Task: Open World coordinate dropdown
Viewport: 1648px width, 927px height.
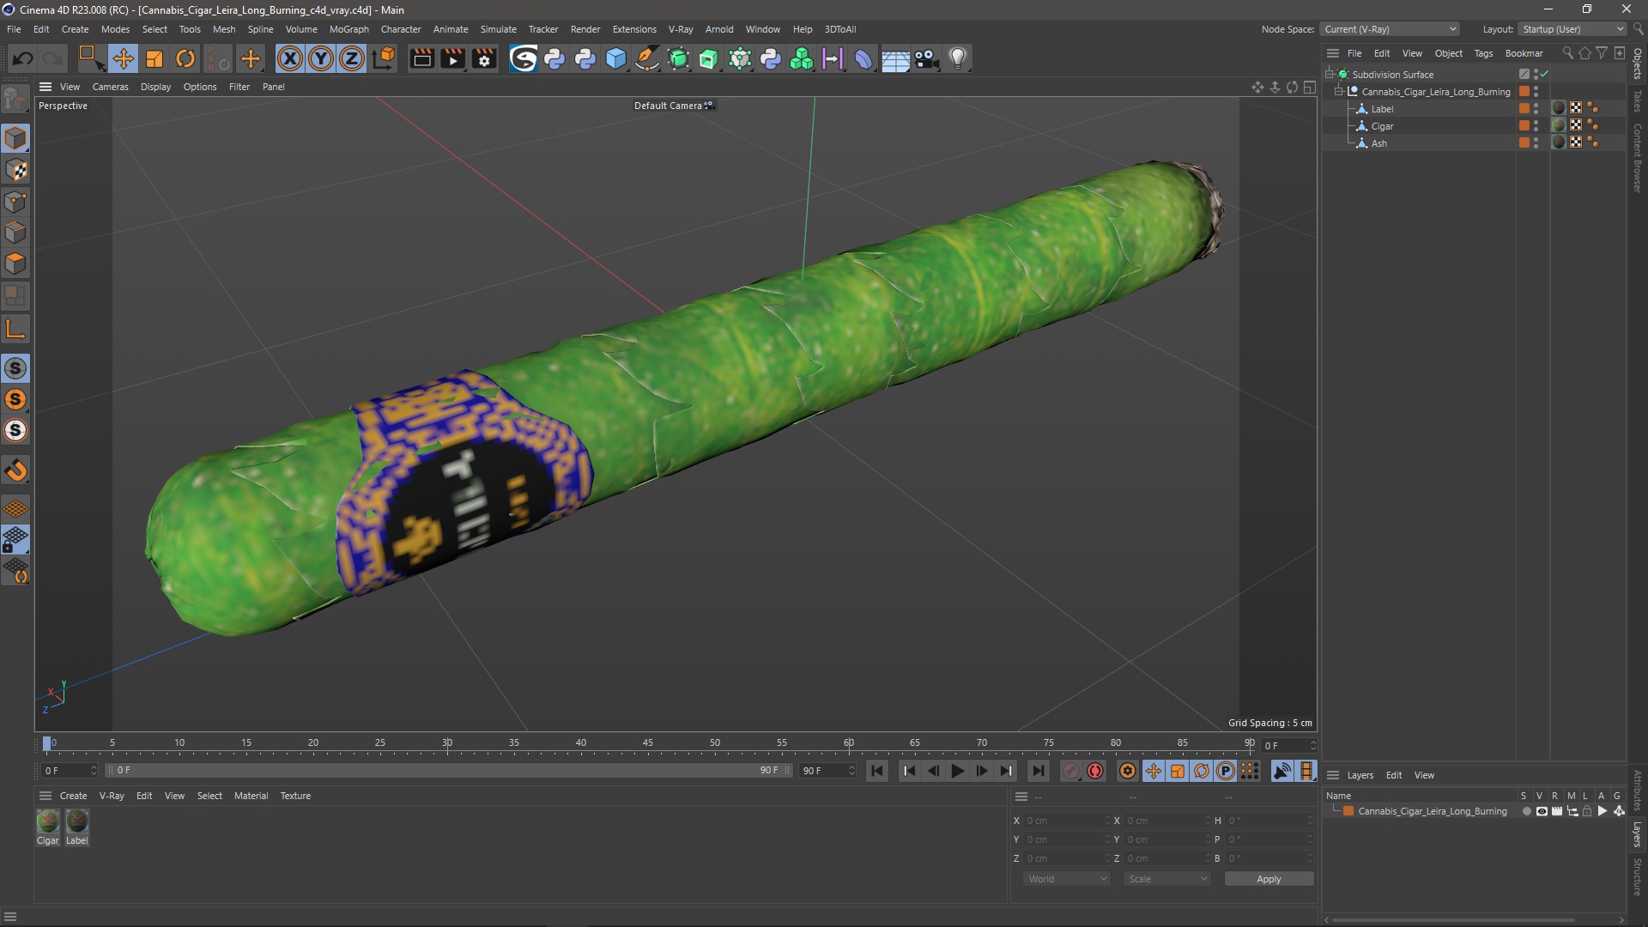Action: point(1067,879)
